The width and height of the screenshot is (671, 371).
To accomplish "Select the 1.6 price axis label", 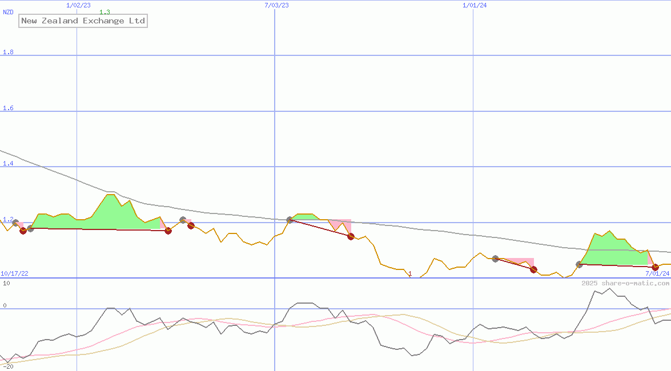I will [x=8, y=108].
